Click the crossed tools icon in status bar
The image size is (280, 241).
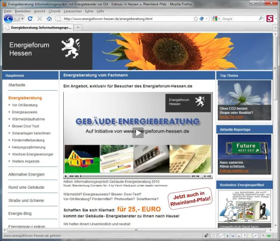tap(263, 236)
